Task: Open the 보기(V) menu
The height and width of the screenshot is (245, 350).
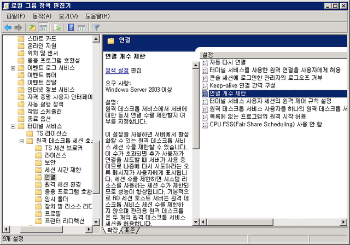Action: (68, 16)
